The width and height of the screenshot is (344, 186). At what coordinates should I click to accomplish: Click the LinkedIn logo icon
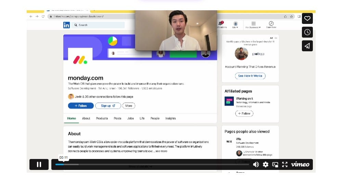point(66,25)
